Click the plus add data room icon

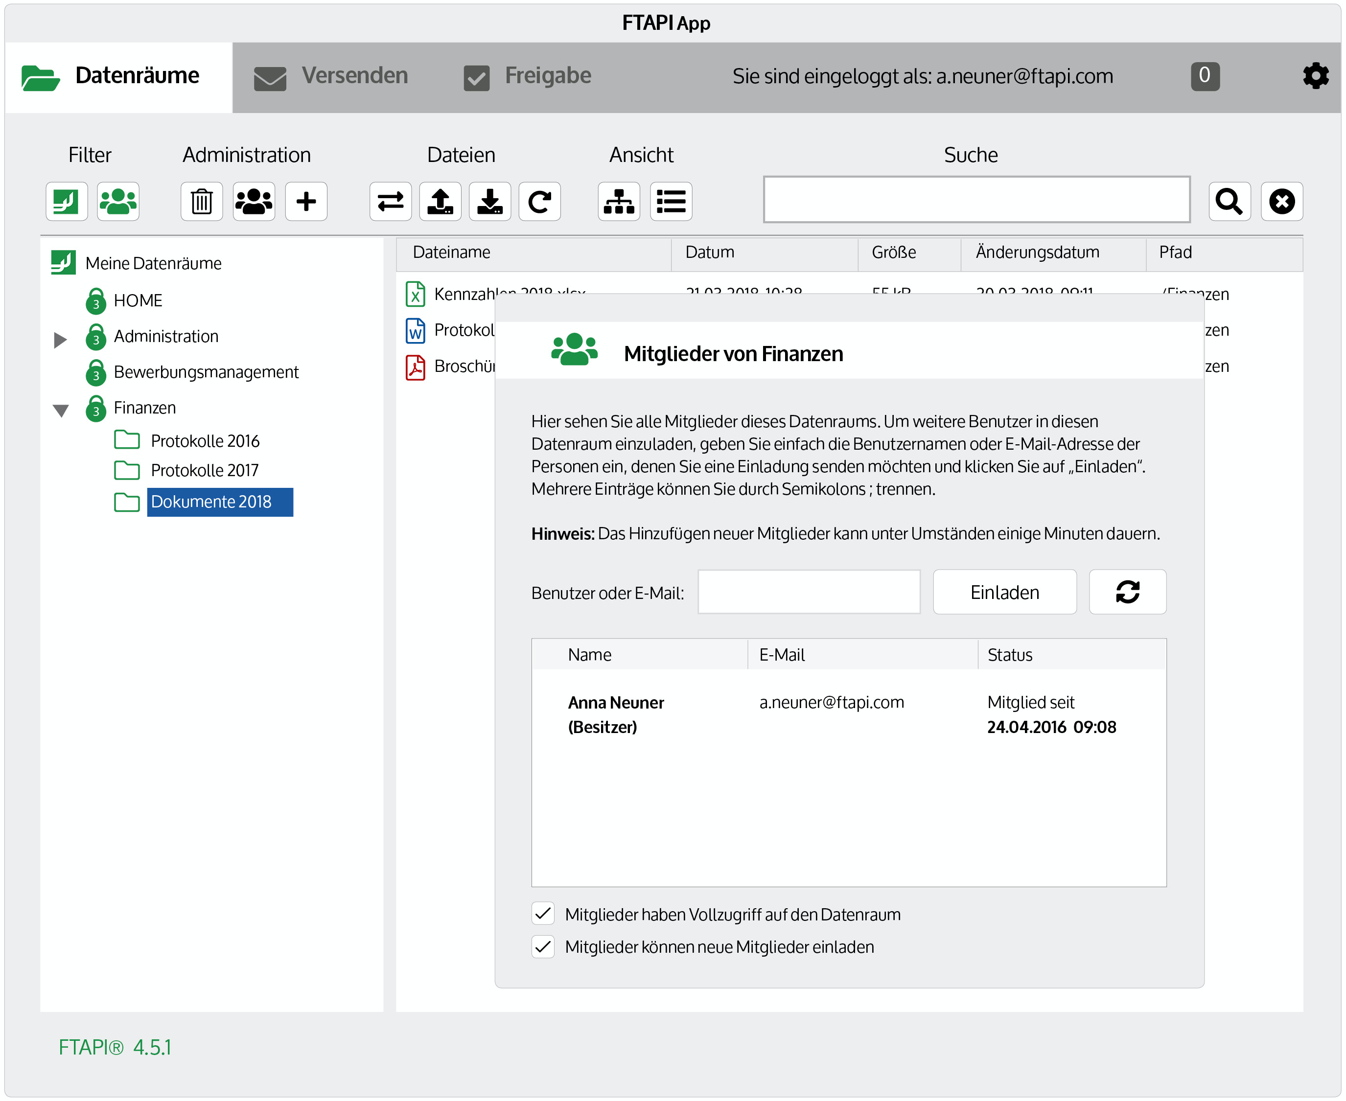point(306,202)
